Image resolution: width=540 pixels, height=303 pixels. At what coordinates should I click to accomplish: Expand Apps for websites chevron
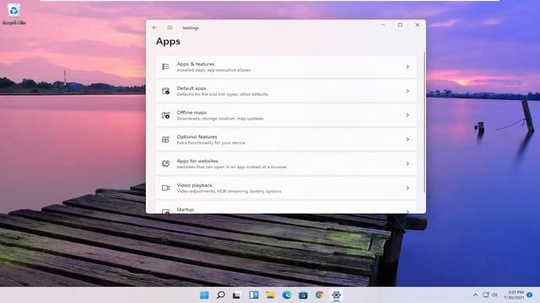[408, 163]
